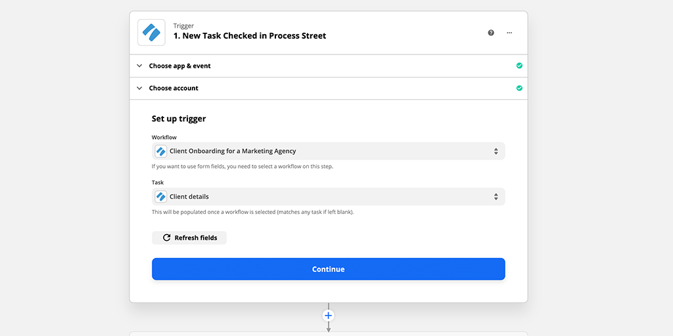
Task: Click the blue Continue button
Action: (x=329, y=268)
